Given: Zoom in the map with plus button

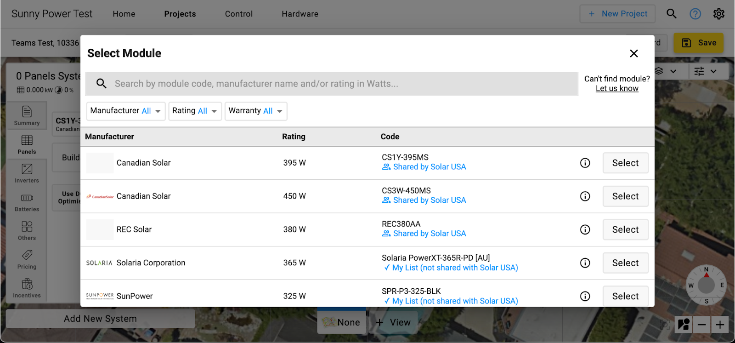Looking at the screenshot, I should (720, 325).
